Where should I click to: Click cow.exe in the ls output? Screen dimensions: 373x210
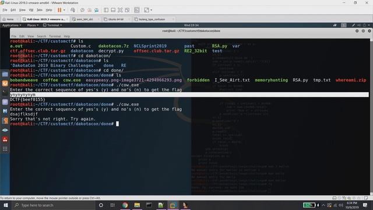pos(72,80)
